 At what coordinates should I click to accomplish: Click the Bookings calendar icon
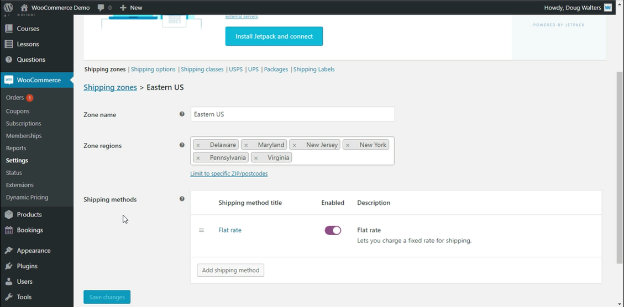[9, 230]
